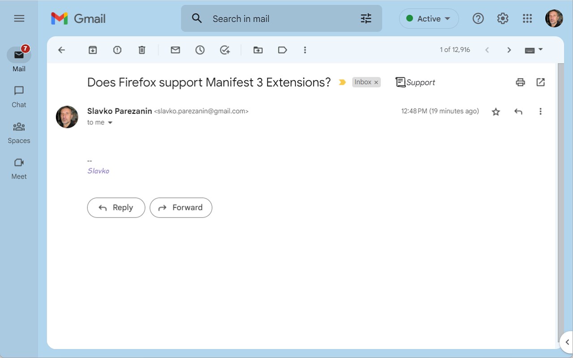The image size is (573, 358).
Task: Switch to the Chat section in sidebar
Action: click(x=19, y=97)
